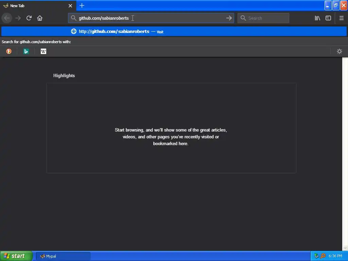Click the page vertical scrollbar
Screen dimensions: 348x261
pos(345,154)
